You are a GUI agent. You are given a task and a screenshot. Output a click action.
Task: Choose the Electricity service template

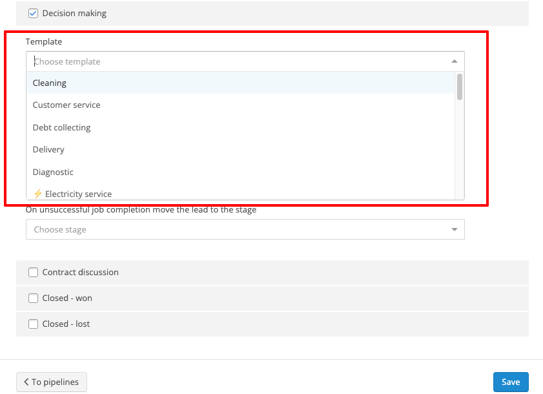point(240,193)
